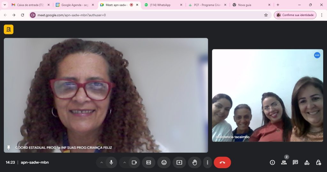Click the present screen icon

[x=179, y=162]
